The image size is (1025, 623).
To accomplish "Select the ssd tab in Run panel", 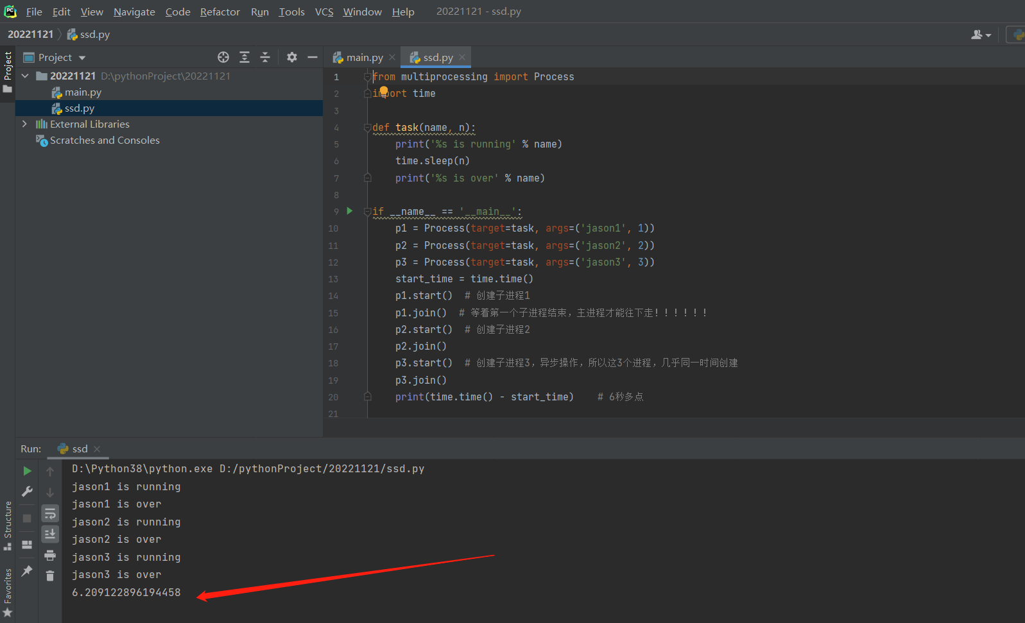I will point(79,449).
